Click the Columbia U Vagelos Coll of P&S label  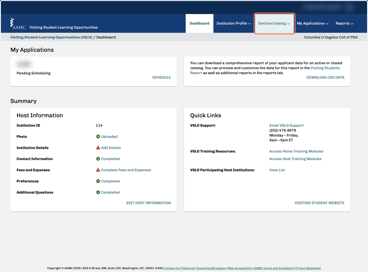coord(331,37)
